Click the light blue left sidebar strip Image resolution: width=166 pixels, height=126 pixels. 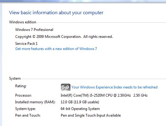1,65
